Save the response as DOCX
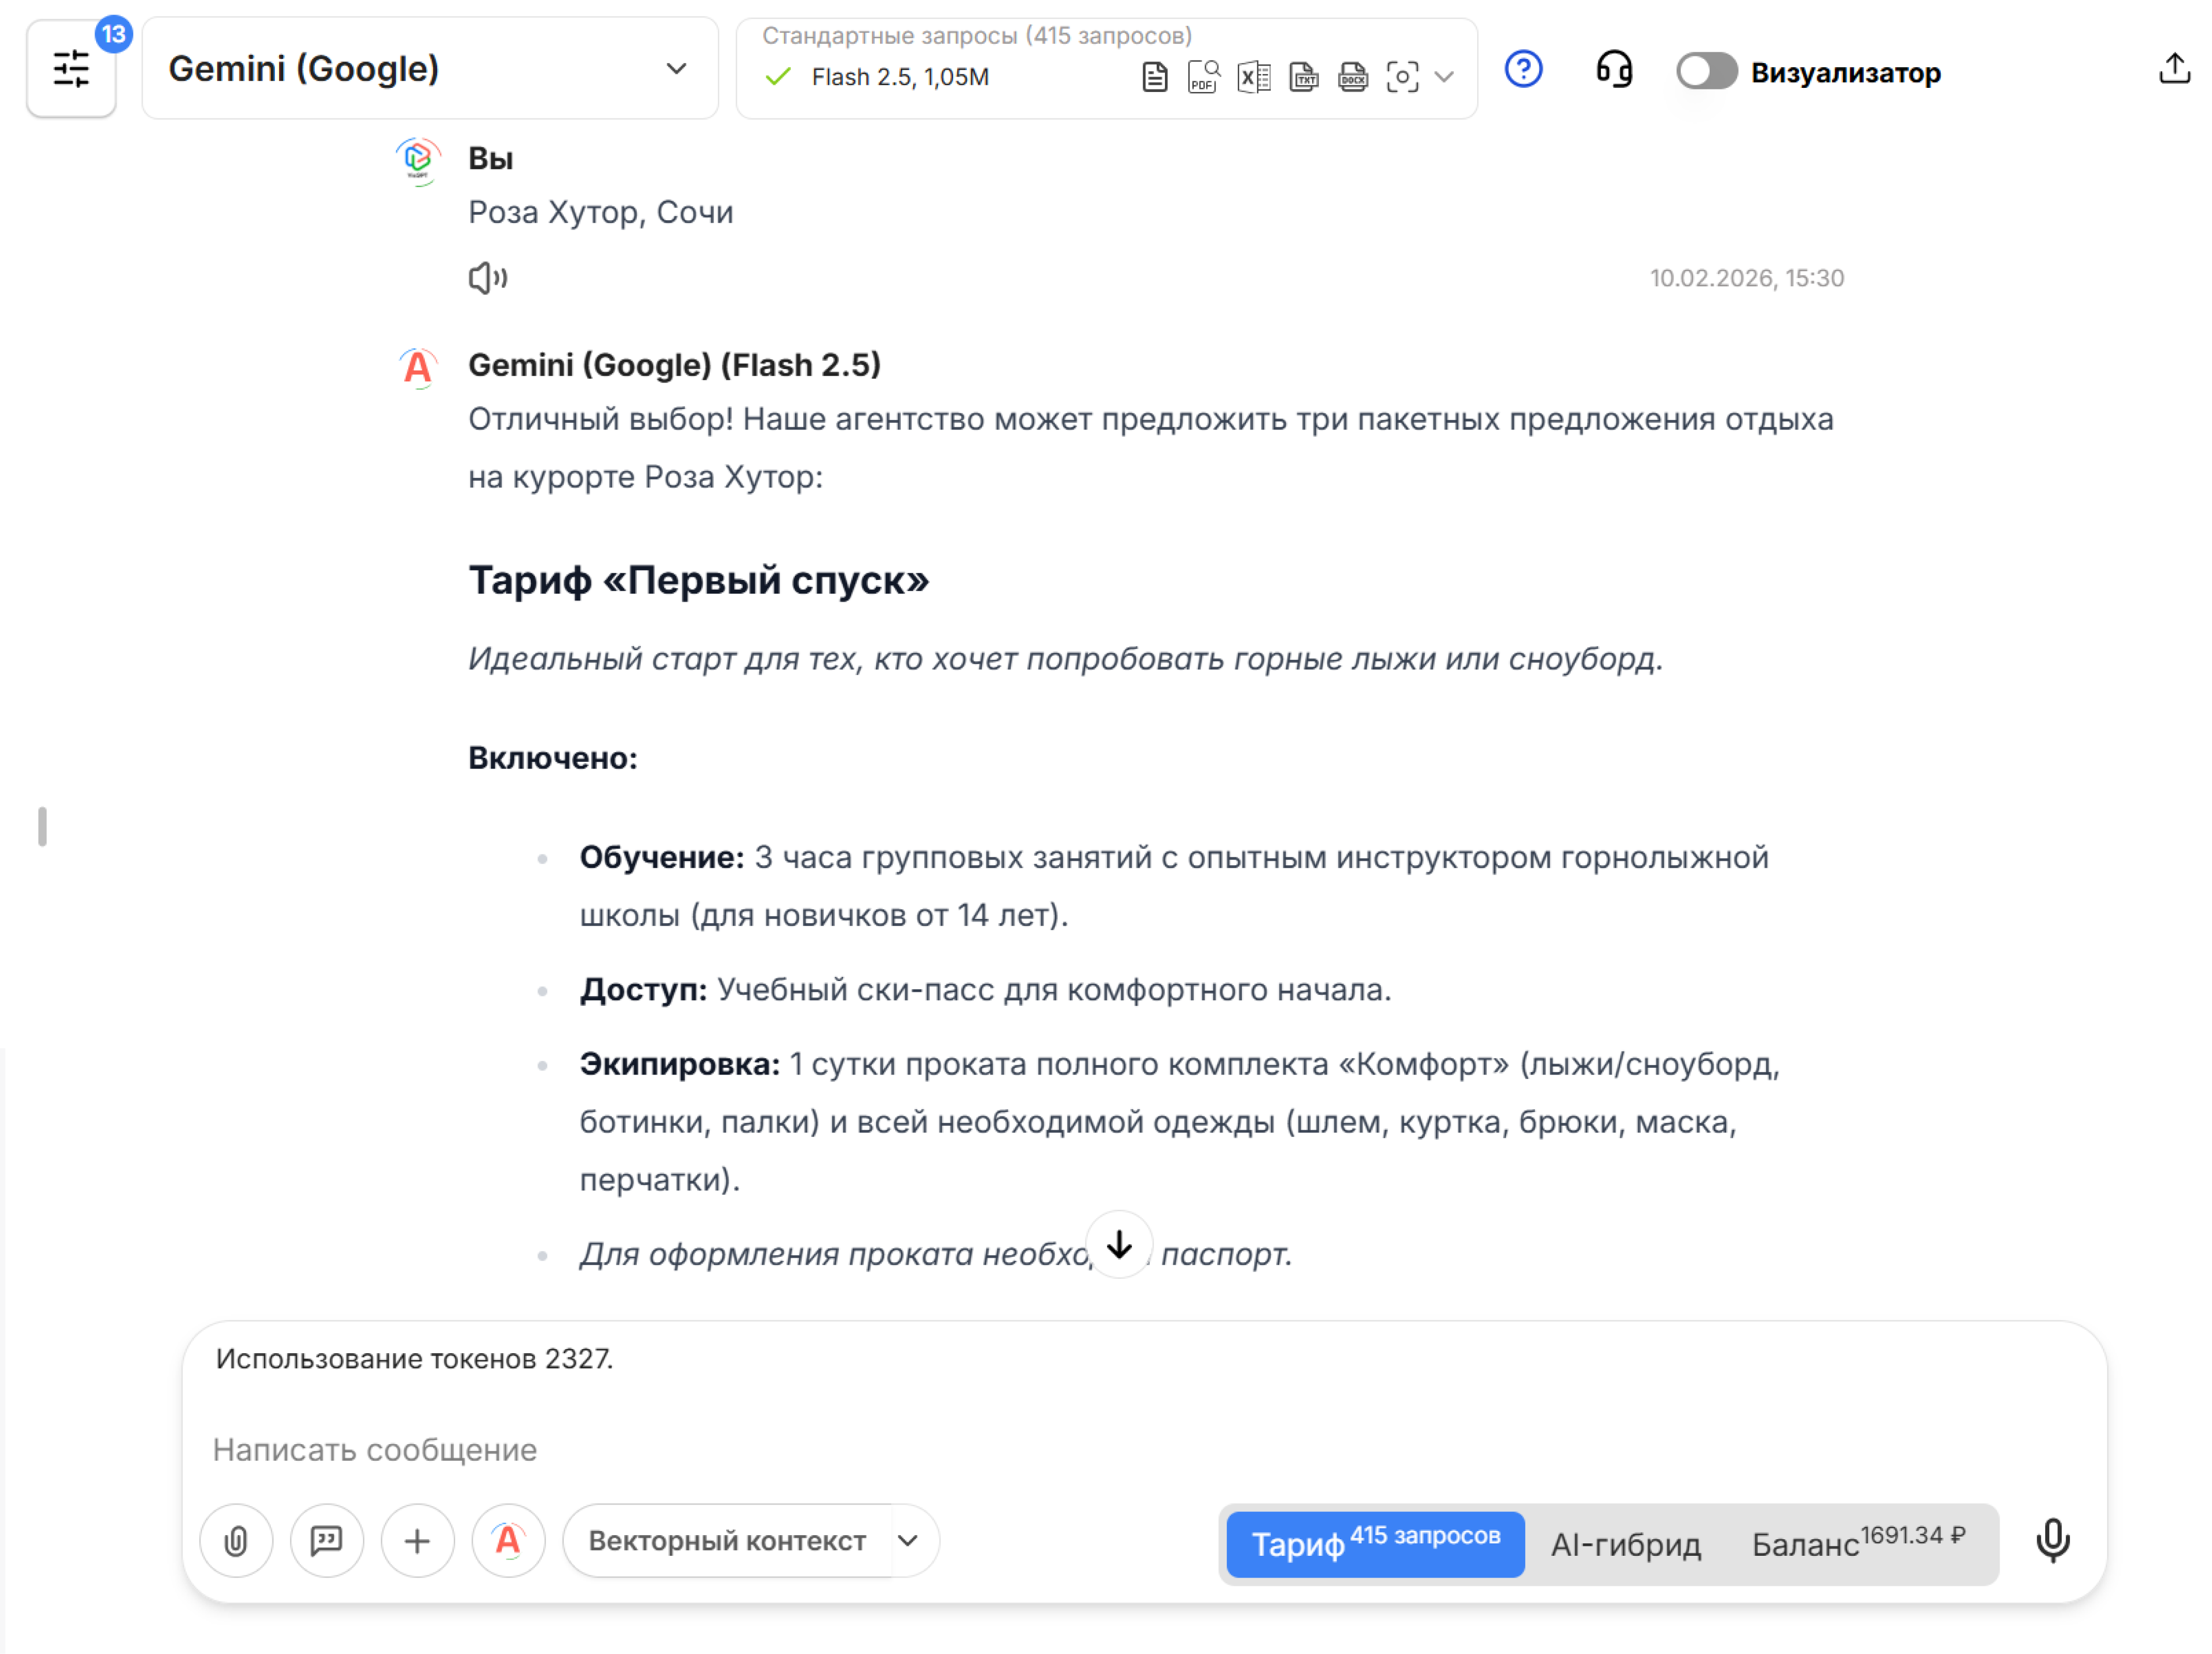 1353,76
